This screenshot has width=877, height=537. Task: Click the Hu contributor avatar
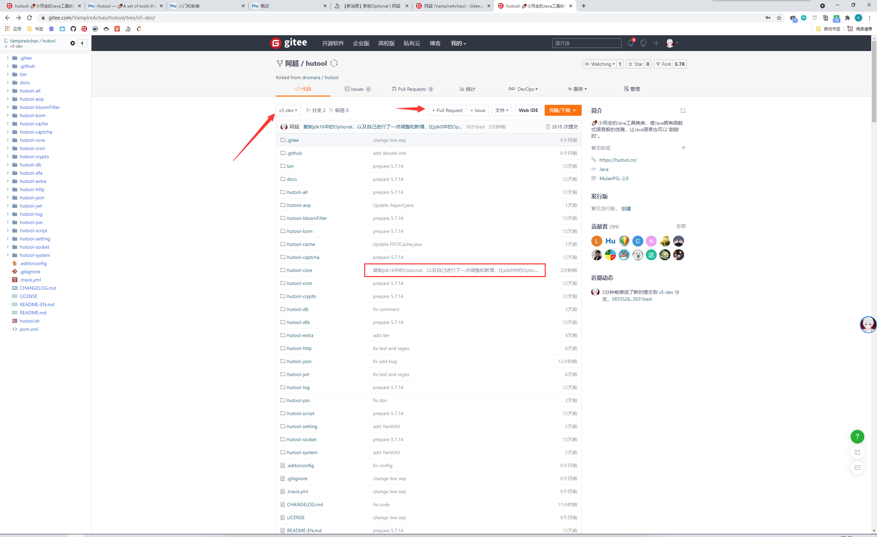[x=610, y=241]
